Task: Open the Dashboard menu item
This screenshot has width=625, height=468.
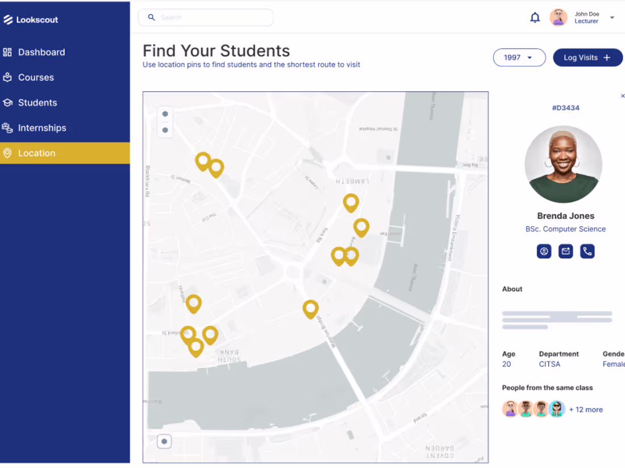Action: (x=41, y=52)
